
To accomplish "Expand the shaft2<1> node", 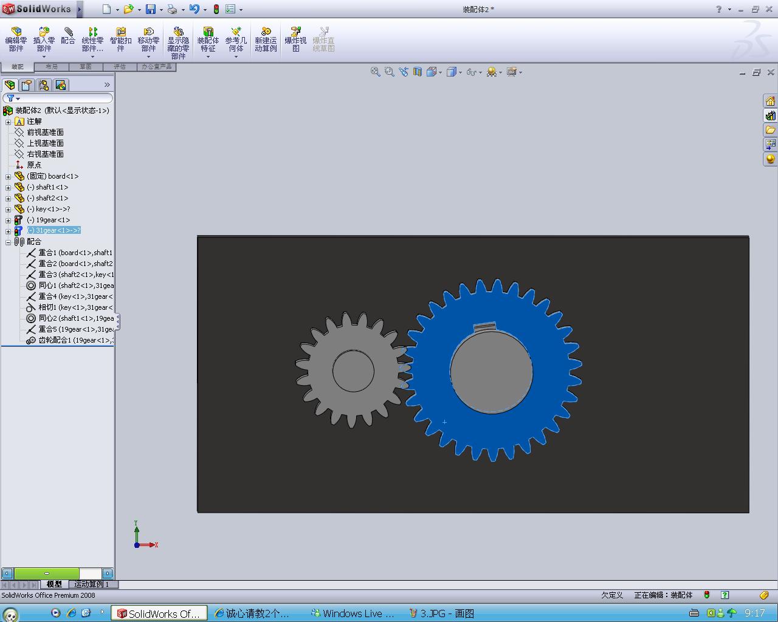I will click(x=9, y=199).
